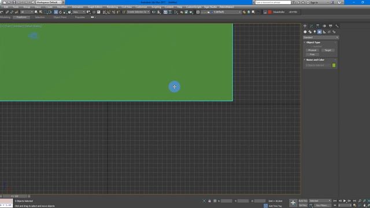This screenshot has width=370, height=208.
Task: Open the selection filter All dropdown
Action: point(27,12)
